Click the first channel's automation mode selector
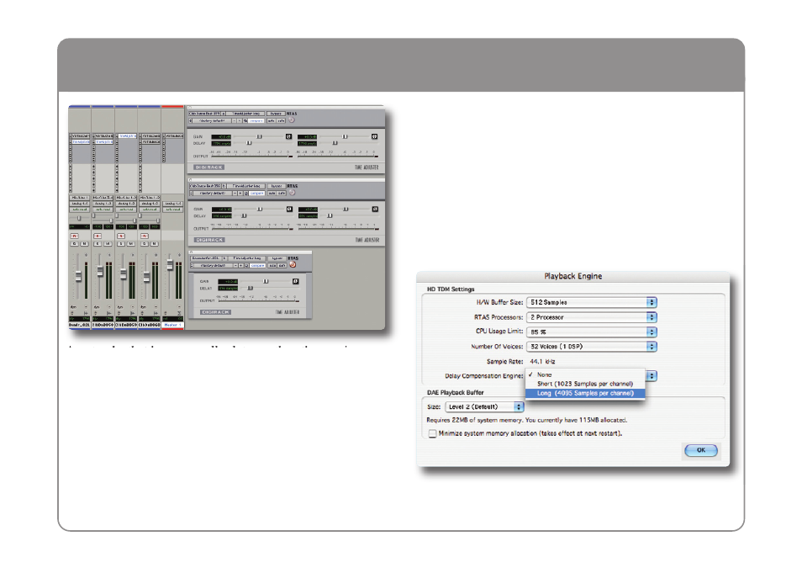 coord(79,210)
